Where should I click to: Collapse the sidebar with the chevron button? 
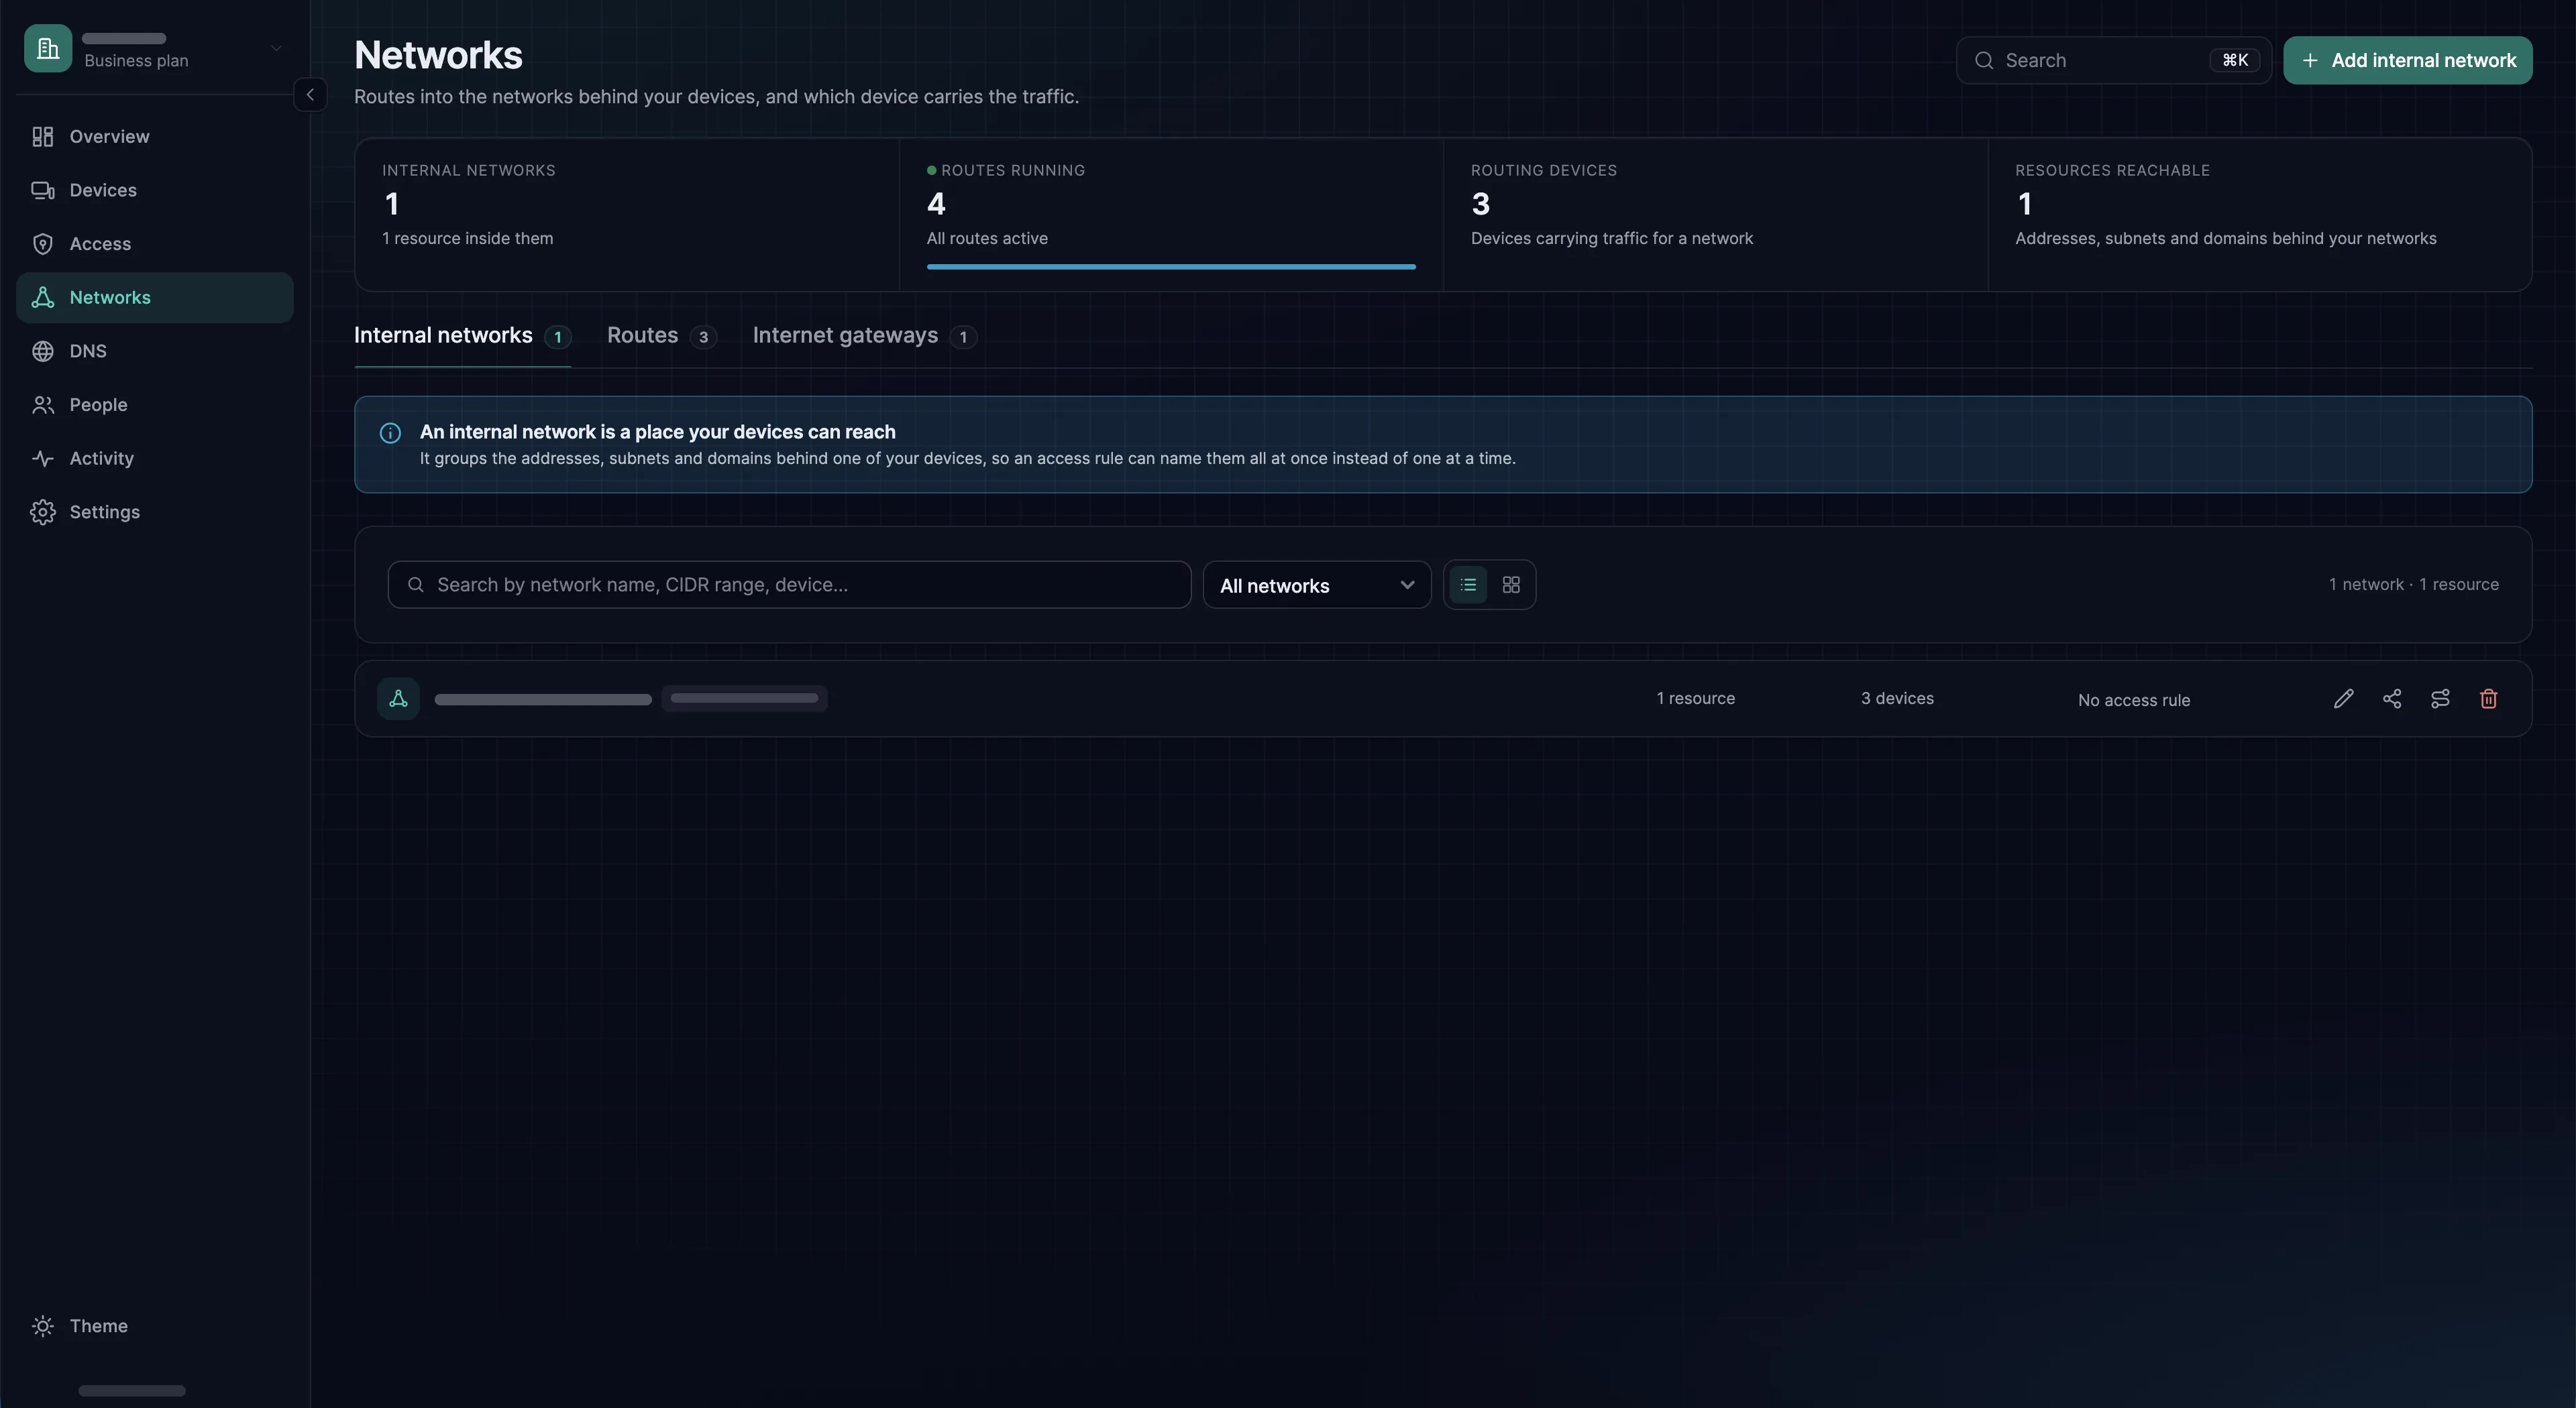coord(310,95)
